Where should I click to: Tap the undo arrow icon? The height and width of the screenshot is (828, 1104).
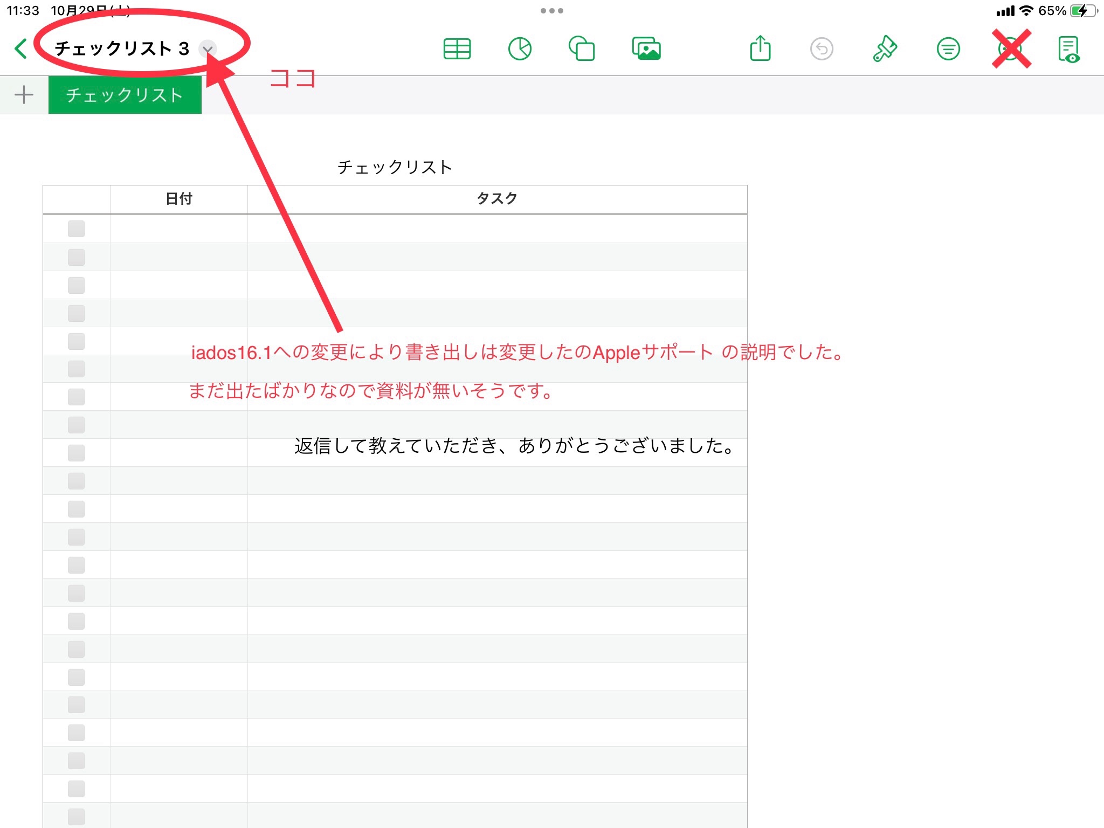coord(822,49)
